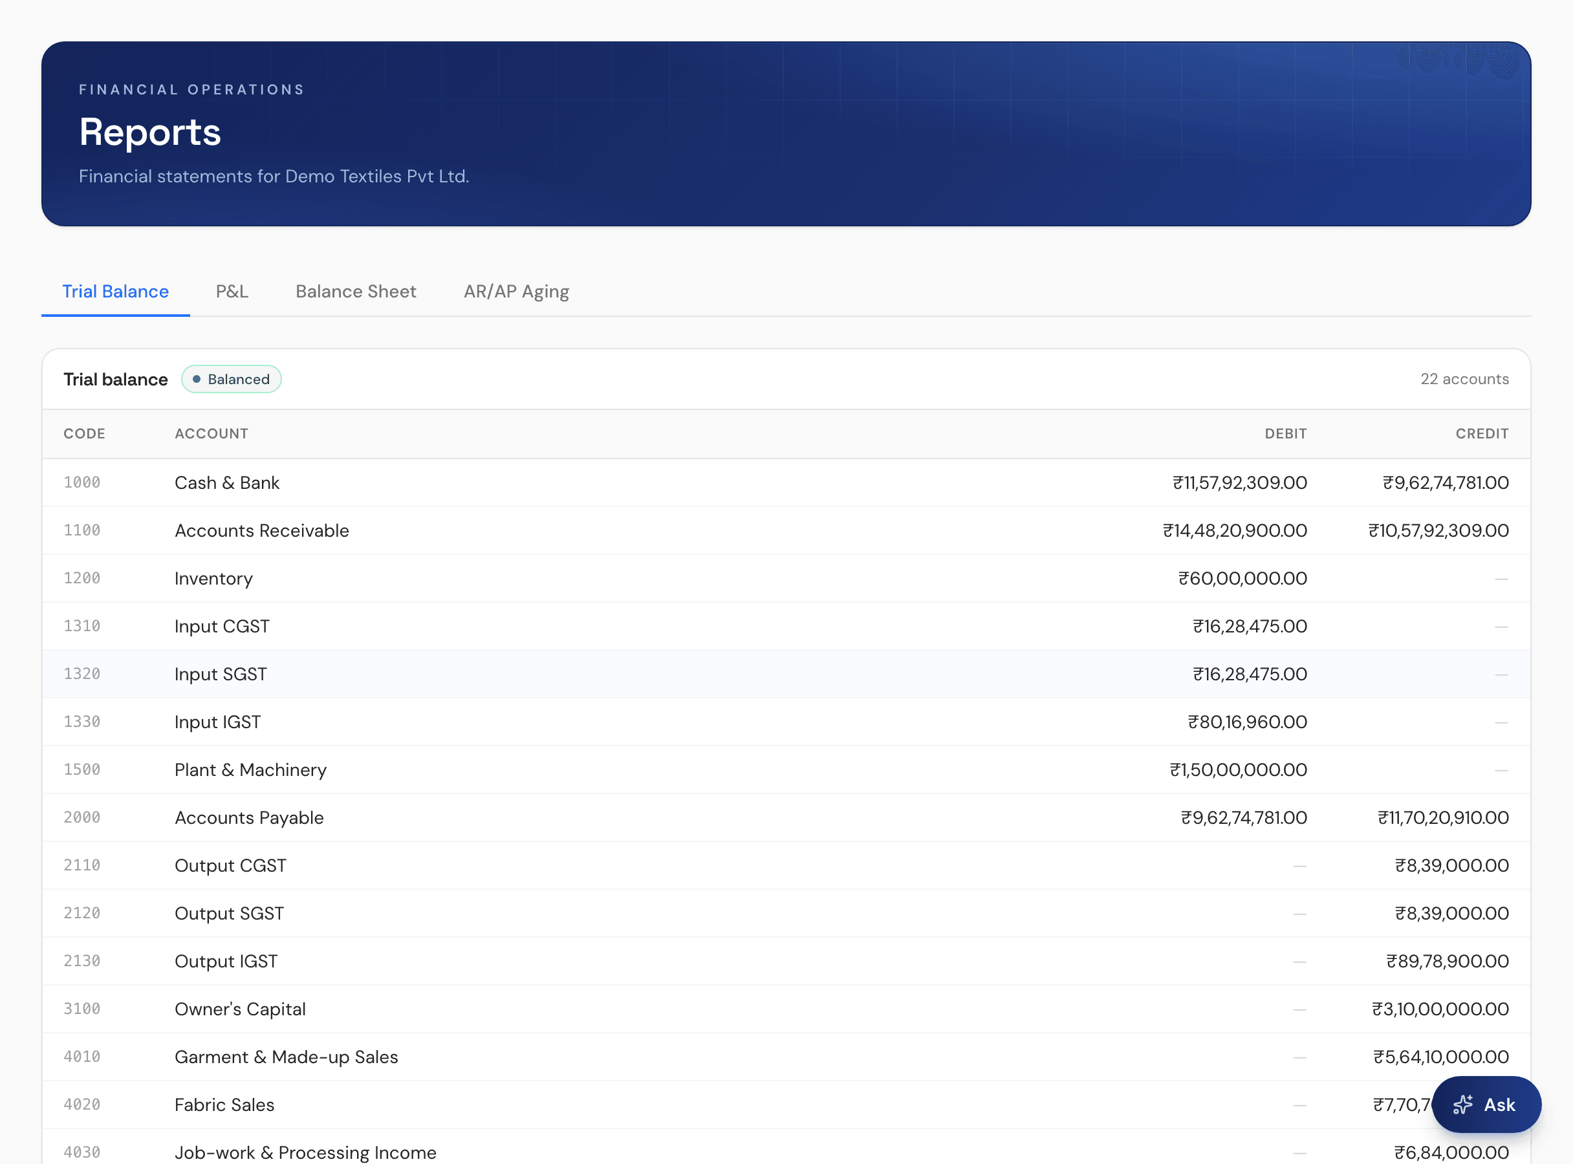
Task: Click the Input CGST account name
Action: coord(222,627)
